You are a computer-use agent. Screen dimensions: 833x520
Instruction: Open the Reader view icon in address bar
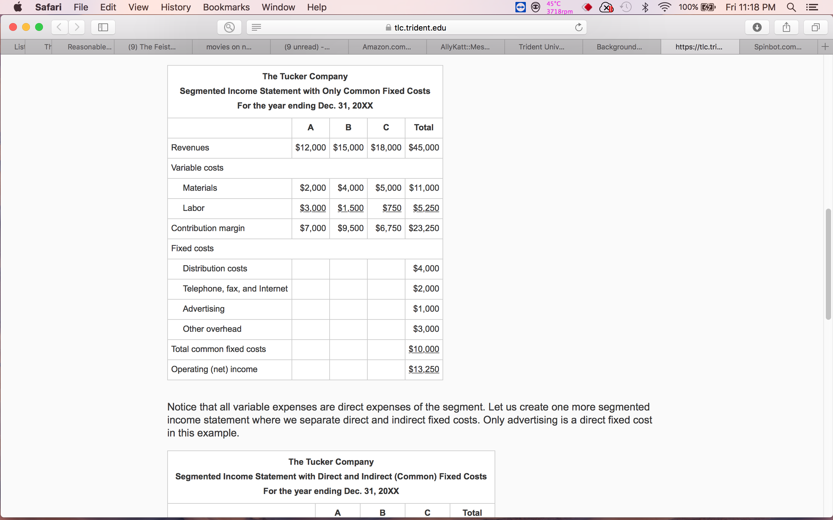click(256, 27)
